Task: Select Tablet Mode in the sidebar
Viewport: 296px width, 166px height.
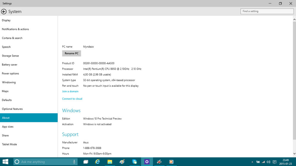Action: (10, 144)
